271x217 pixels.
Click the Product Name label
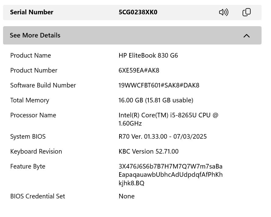30,55
